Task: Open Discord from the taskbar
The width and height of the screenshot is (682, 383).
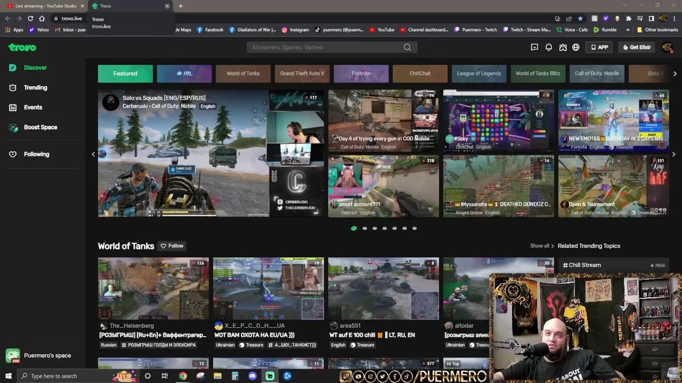Action: click(x=253, y=376)
